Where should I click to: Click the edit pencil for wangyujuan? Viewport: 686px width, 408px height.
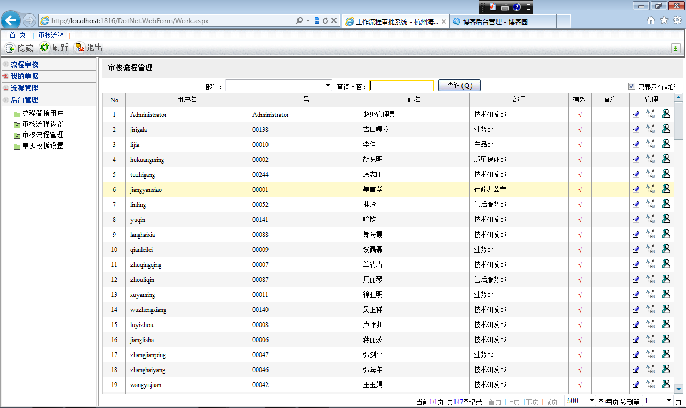point(636,384)
